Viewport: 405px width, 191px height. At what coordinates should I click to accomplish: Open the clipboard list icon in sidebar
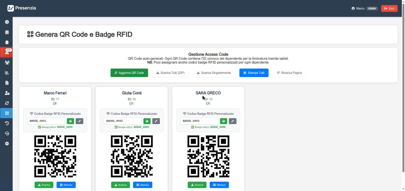tap(7, 42)
